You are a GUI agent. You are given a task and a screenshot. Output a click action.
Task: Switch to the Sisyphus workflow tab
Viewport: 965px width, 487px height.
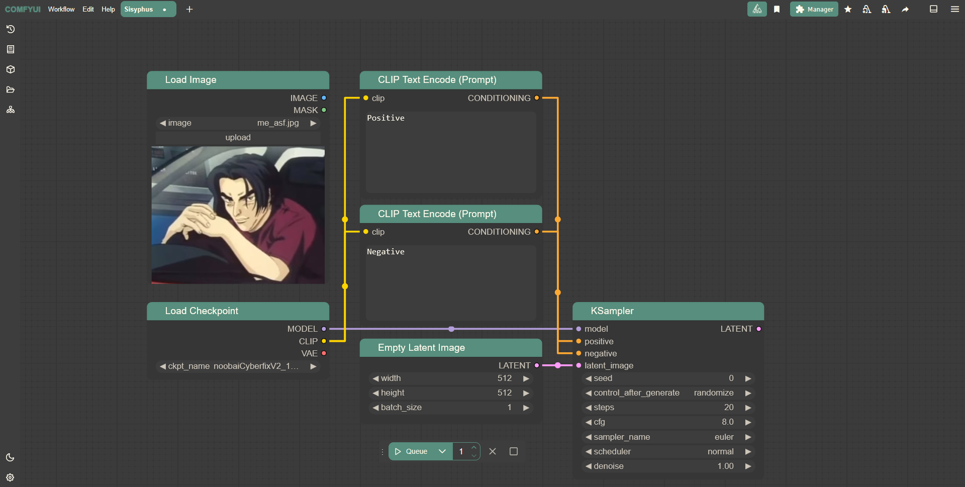point(139,9)
